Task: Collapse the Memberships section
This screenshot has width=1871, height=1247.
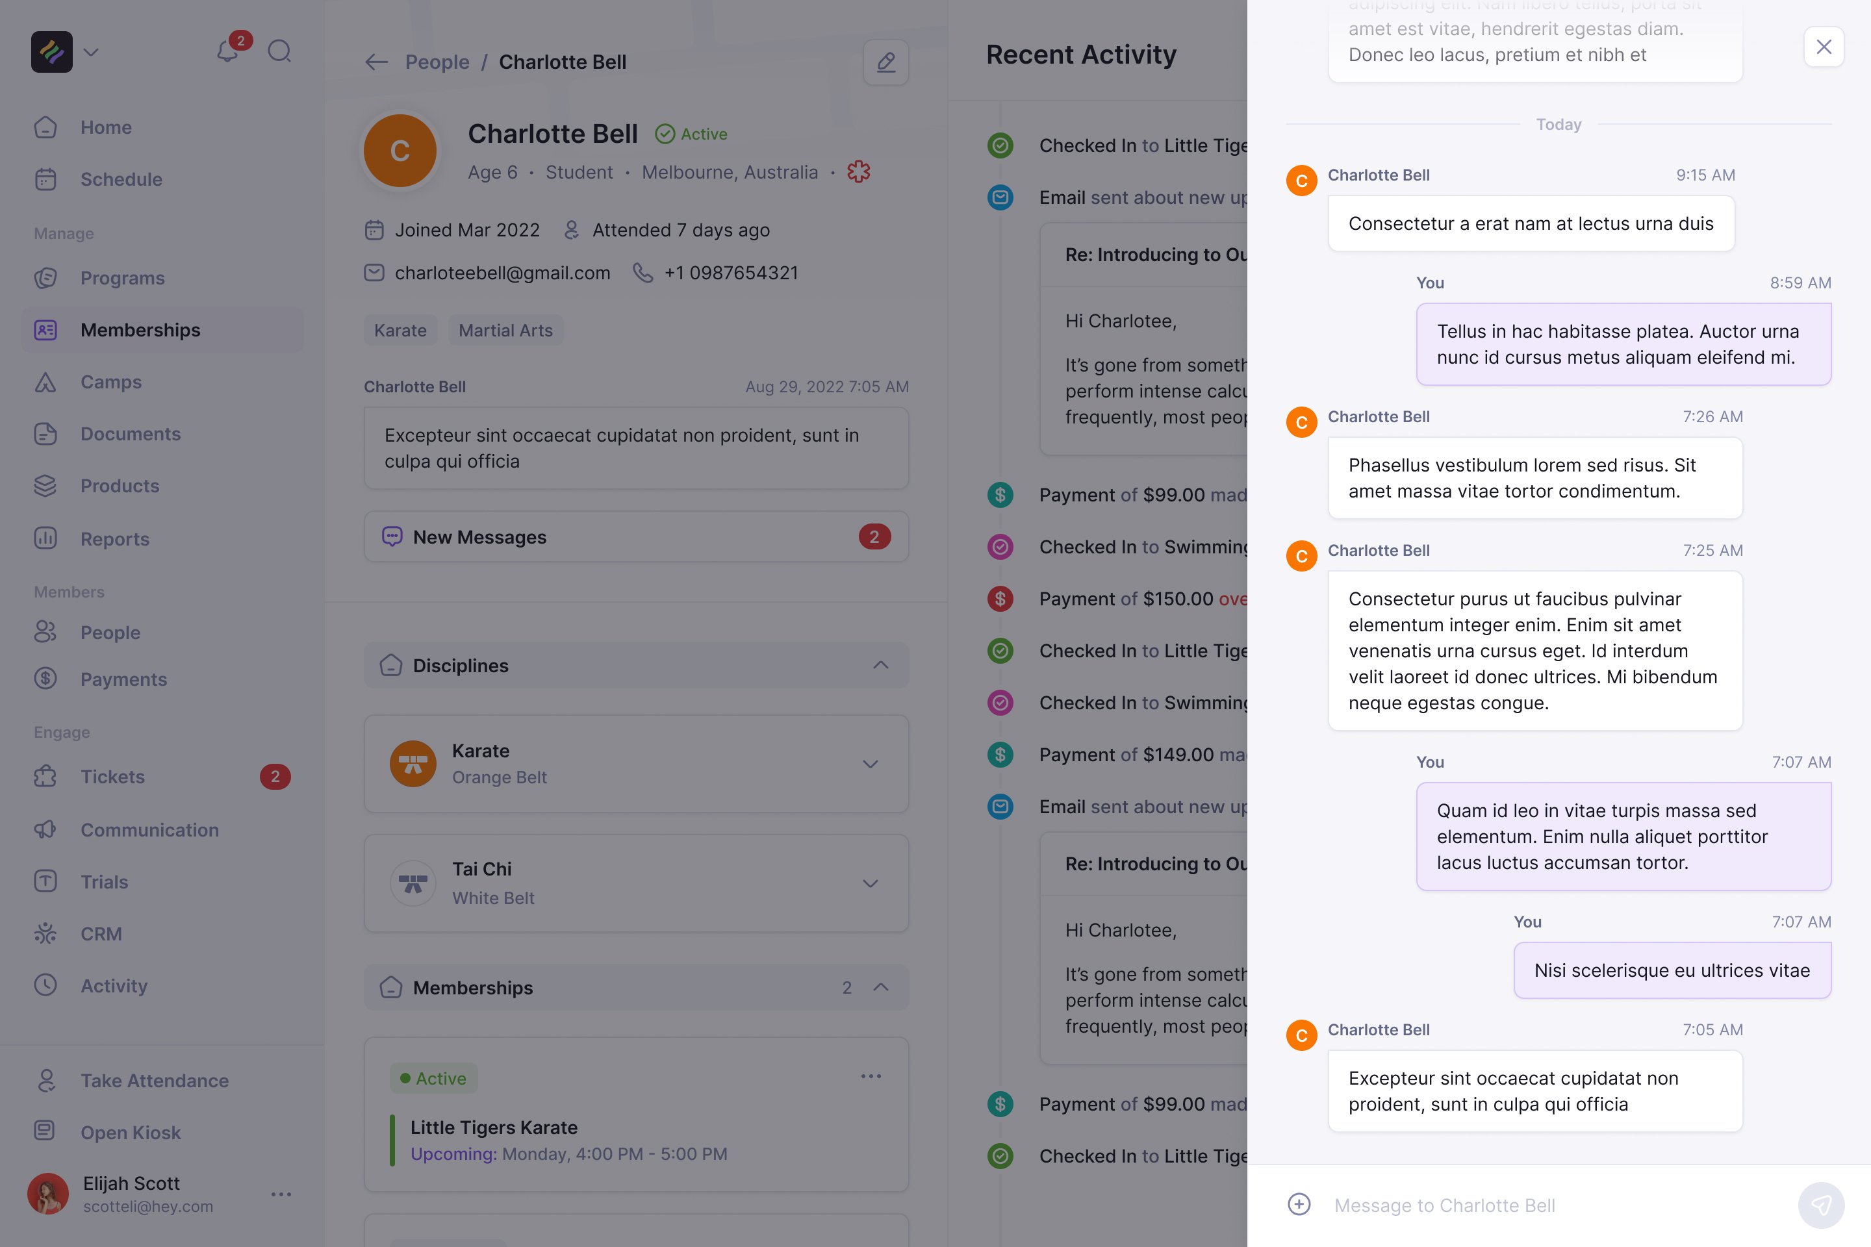Action: [880, 987]
